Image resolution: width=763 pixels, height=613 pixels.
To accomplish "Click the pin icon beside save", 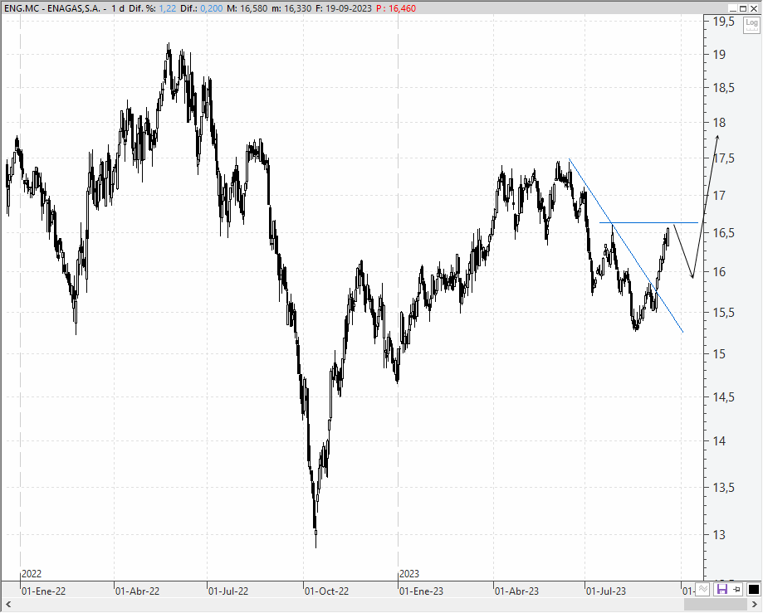I will 736,590.
